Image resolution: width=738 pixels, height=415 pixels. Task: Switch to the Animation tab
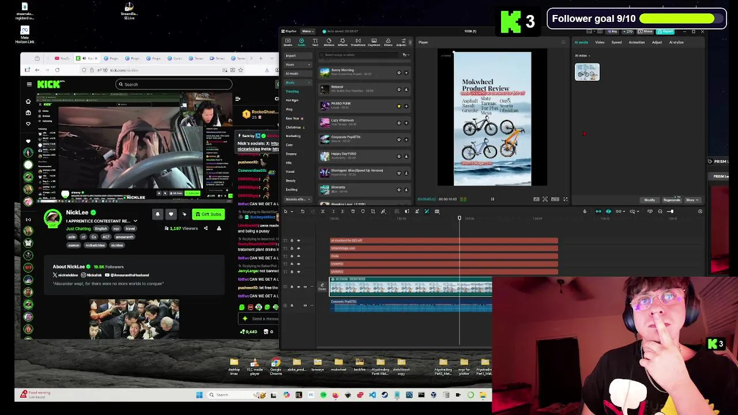coord(637,42)
